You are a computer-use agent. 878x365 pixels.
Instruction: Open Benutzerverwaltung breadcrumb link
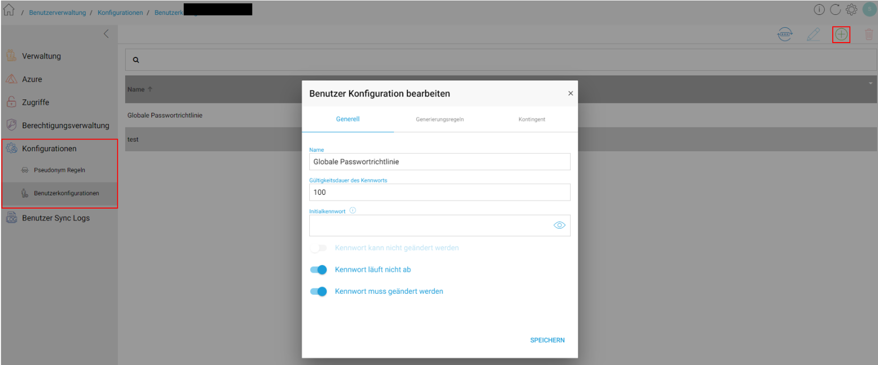tap(58, 13)
